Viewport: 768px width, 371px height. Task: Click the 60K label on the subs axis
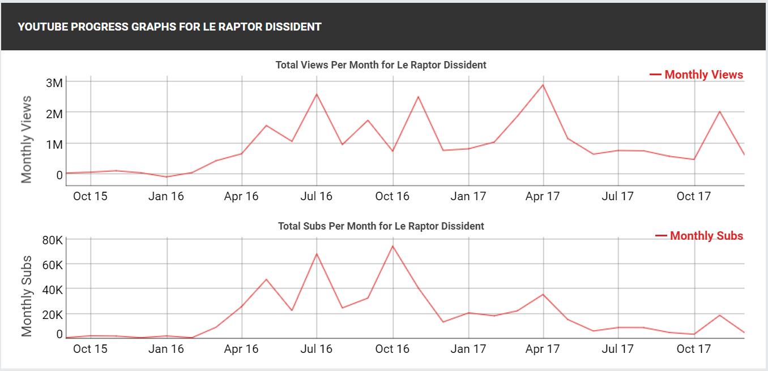(53, 264)
